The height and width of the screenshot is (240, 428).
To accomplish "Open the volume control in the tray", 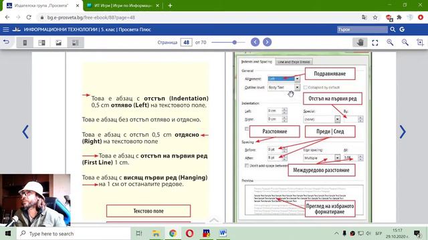I will (x=368, y=233).
